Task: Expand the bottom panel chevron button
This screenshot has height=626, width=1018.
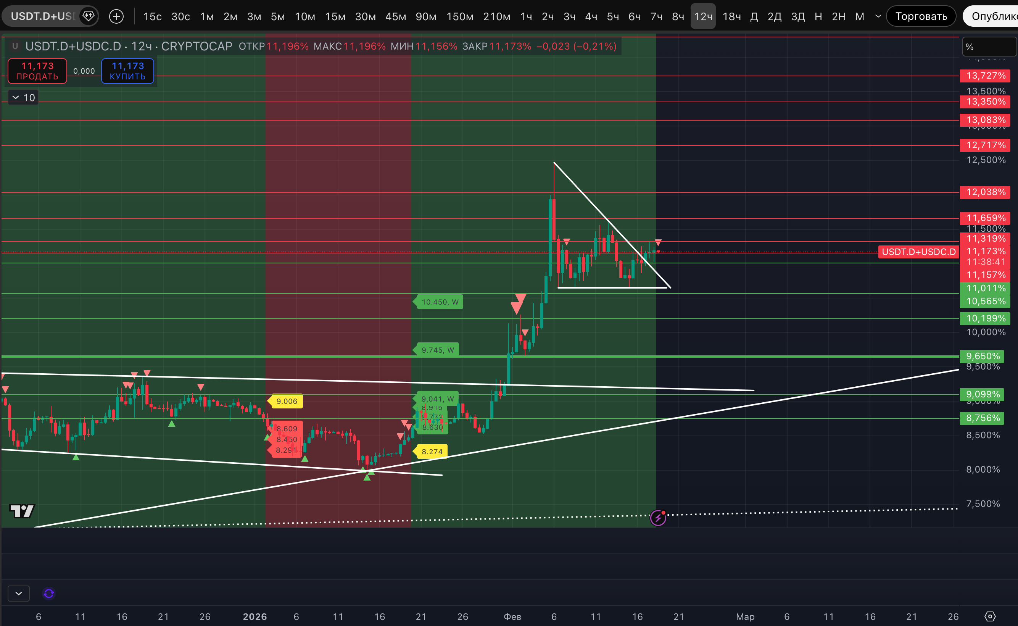Action: point(19,594)
